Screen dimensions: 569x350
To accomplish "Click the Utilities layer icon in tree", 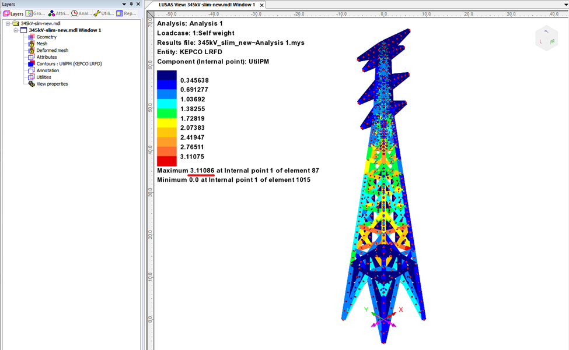I will [32, 77].
